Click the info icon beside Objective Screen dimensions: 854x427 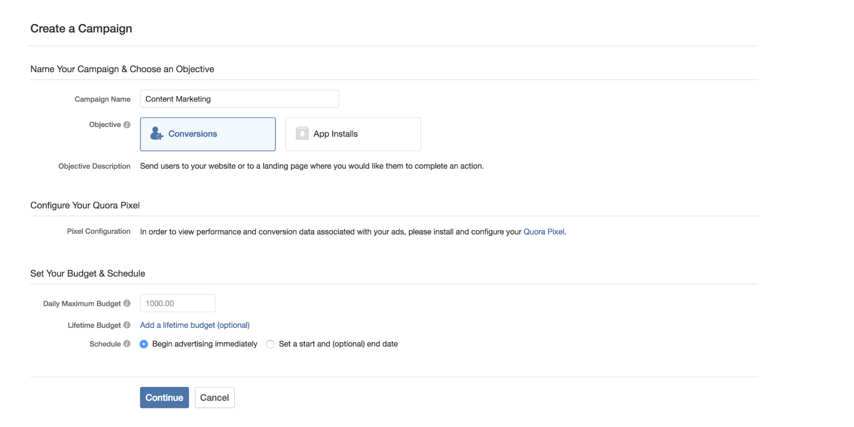(127, 125)
